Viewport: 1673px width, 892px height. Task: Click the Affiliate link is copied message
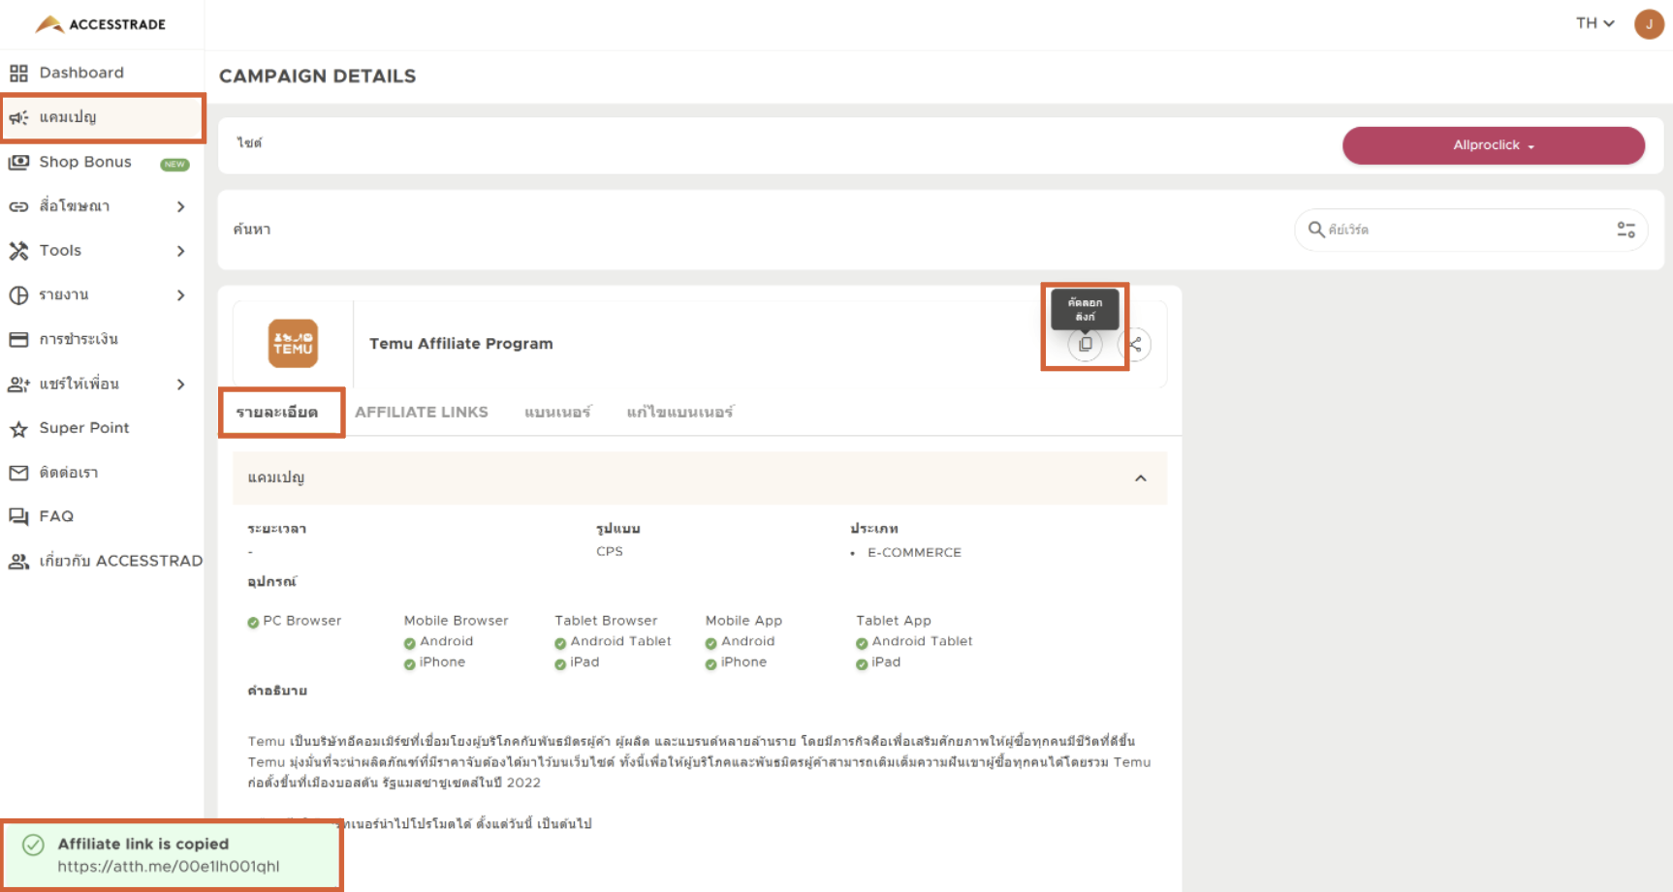tap(142, 845)
